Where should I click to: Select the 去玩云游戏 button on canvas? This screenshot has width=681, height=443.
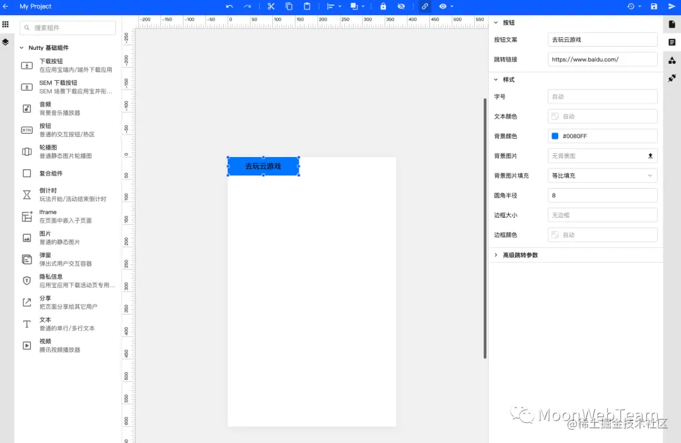point(263,166)
